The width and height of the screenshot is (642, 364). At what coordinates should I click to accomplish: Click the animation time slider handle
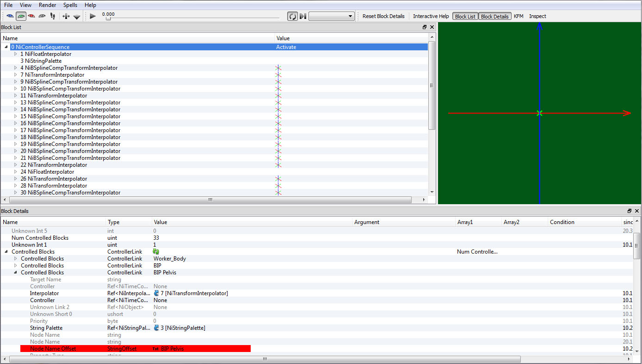(x=108, y=18)
